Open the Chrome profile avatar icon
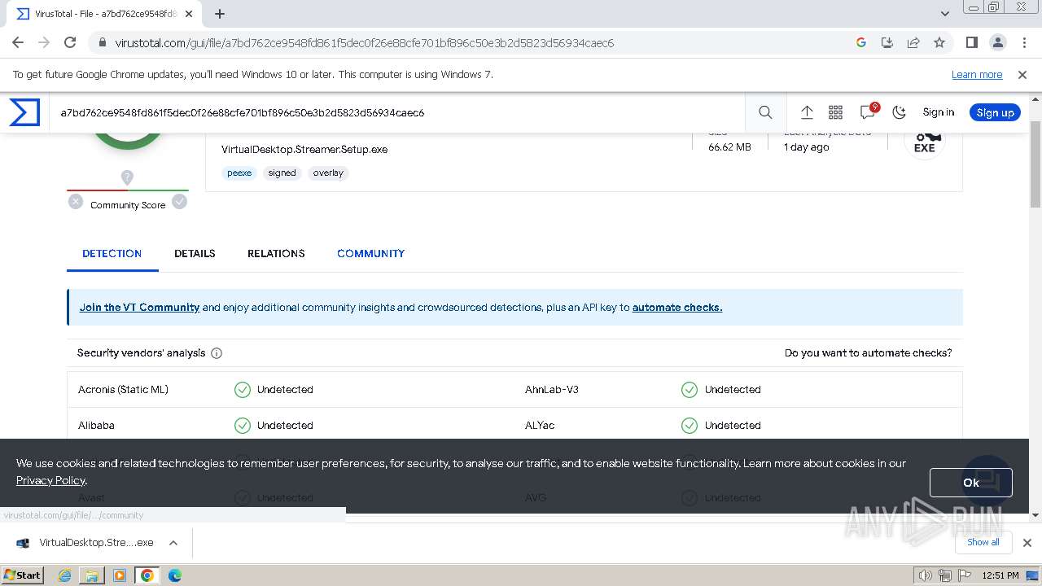Screen dimensions: 1042x586 point(997,42)
